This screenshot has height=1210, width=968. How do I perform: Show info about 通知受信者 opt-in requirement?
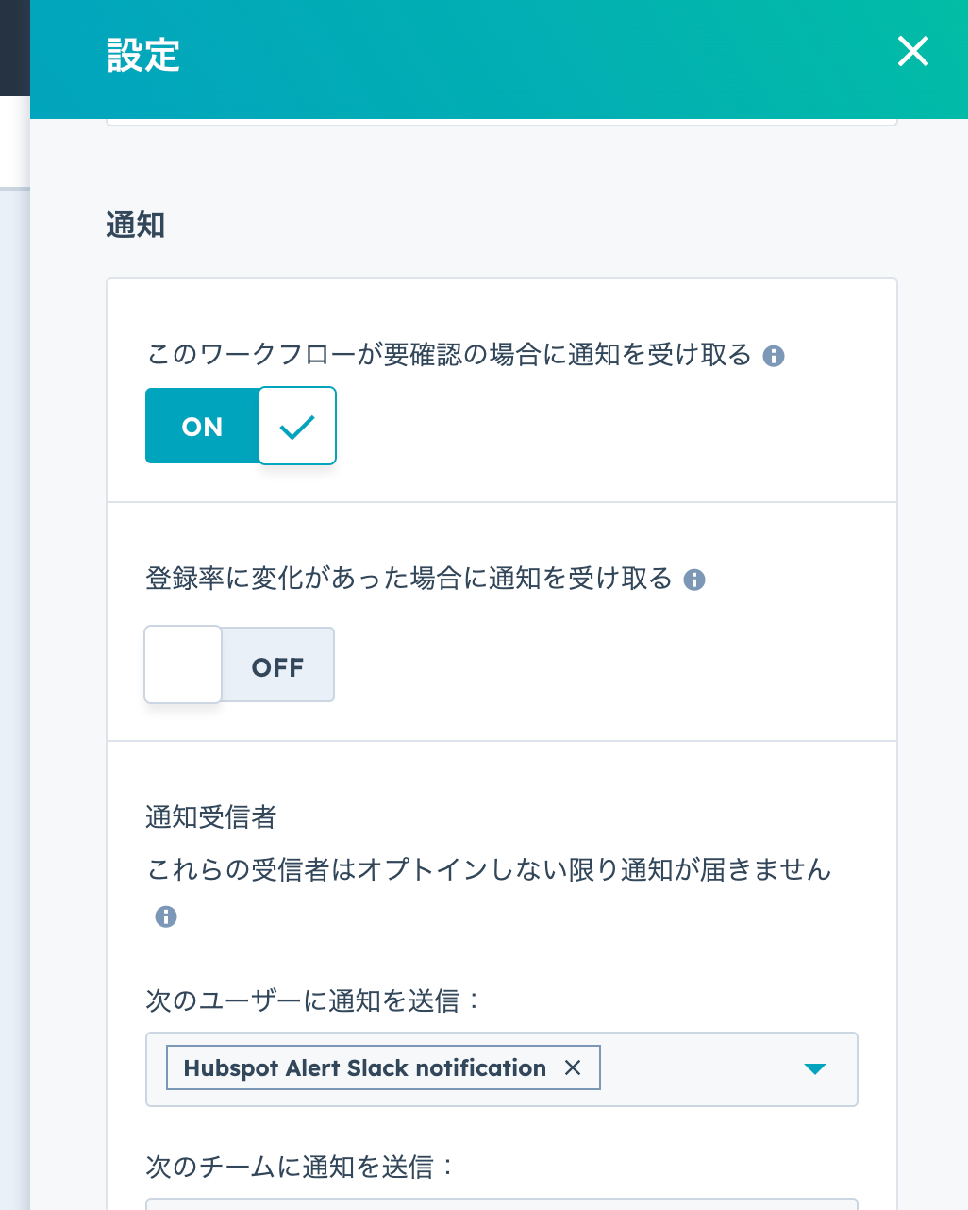(x=166, y=916)
